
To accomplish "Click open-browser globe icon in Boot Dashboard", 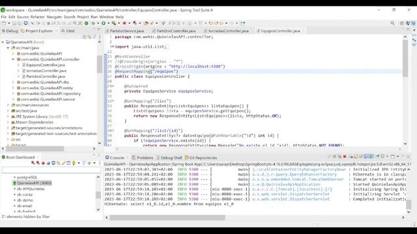I will pyautogui.click(x=48, y=163).
